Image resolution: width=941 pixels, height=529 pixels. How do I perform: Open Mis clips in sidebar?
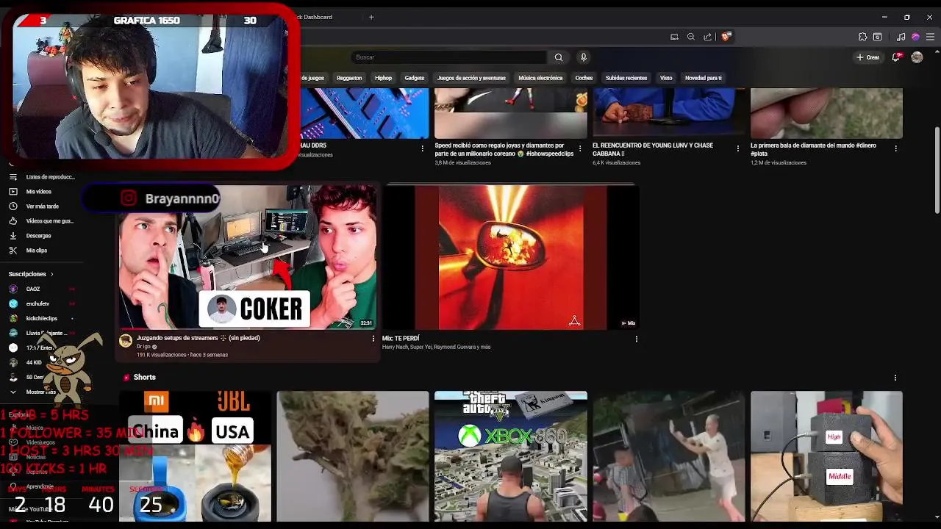coord(37,251)
